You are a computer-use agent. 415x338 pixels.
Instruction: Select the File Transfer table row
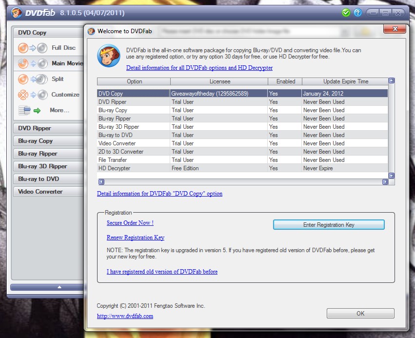242,160
